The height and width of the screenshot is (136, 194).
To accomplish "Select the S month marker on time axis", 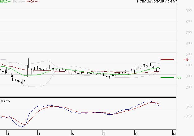I will tap(104, 134).
